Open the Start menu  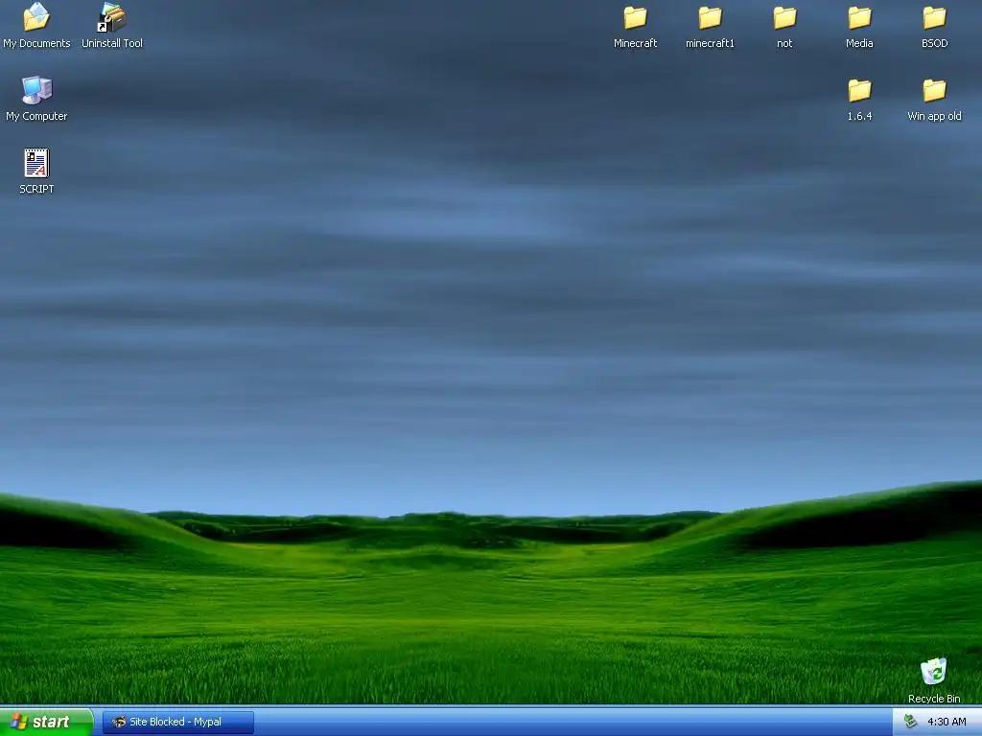(x=46, y=722)
